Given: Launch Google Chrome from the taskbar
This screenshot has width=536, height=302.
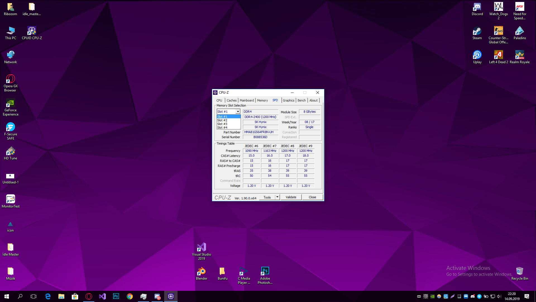Looking at the screenshot, I should 130,296.
